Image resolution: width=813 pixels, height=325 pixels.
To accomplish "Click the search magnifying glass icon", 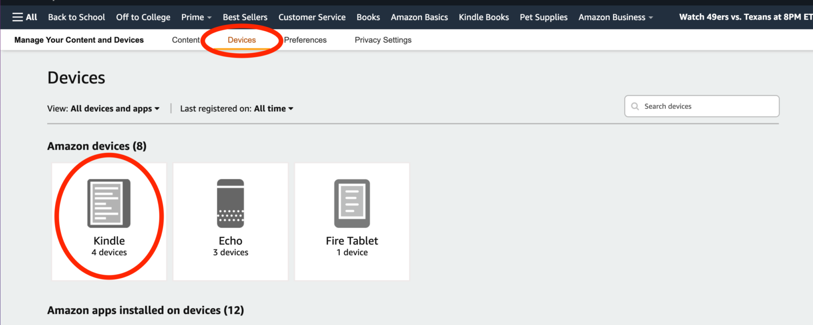I will (635, 106).
